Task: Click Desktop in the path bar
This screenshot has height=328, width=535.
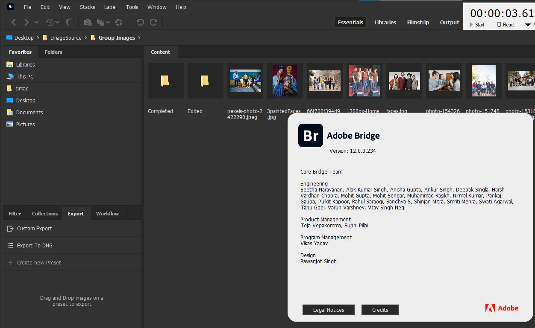Action: click(24, 38)
